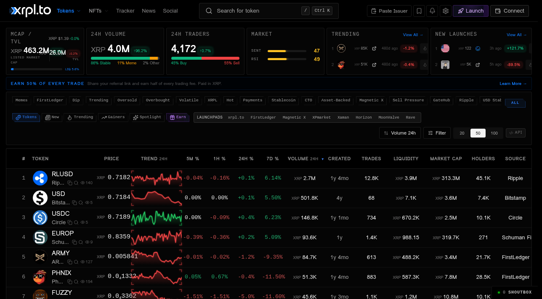Click the RLUSD token logo
The height and width of the screenshot is (299, 542).
40,178
